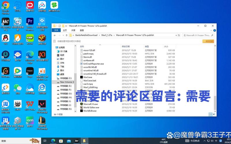Click the Explorer back arrow

click(x=55, y=35)
